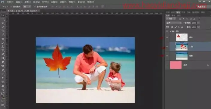Select the Clone Stamp tool

pos(3,46)
